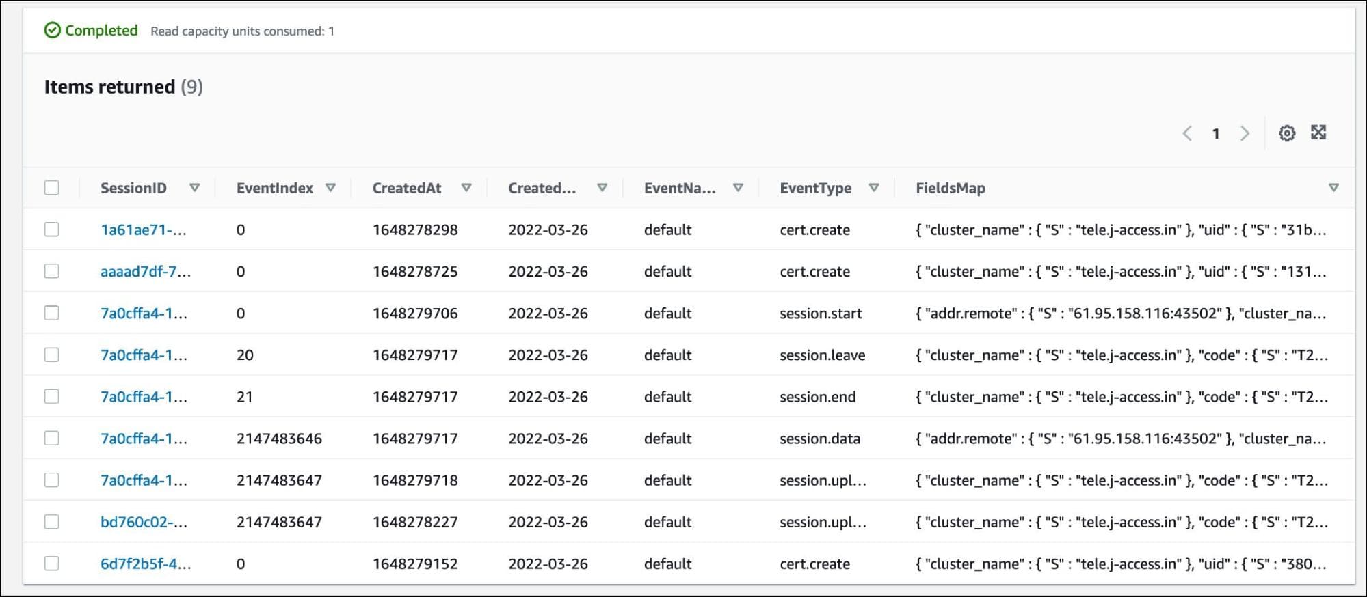Screen dimensions: 1367x597
Task: Check the row for session aaaad7df-7
Action: [x=51, y=271]
